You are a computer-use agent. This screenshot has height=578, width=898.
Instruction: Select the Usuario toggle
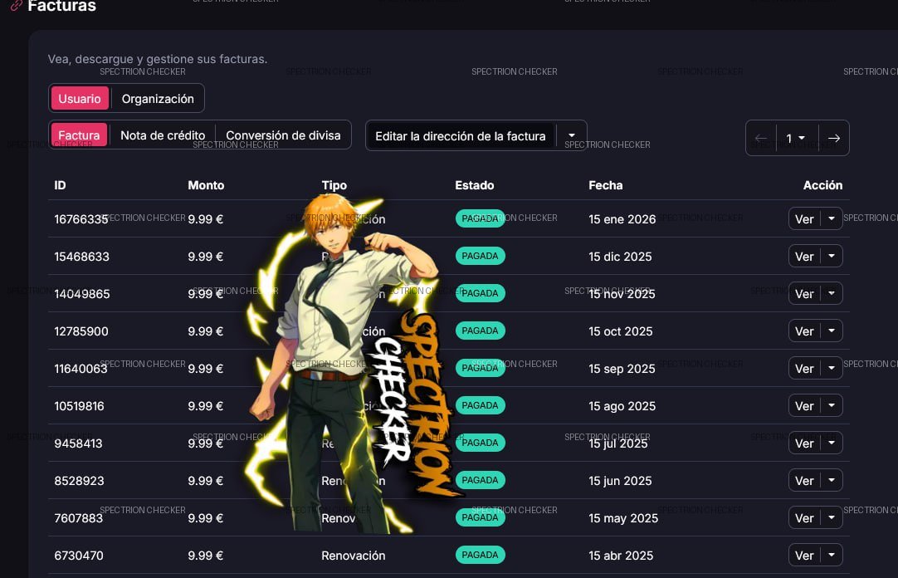(80, 99)
